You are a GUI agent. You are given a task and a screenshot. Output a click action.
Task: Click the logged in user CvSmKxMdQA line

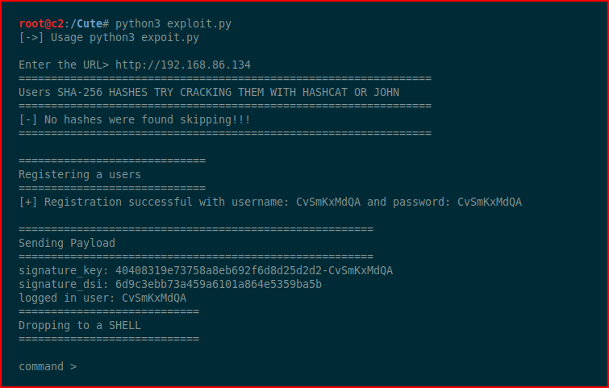coord(102,298)
